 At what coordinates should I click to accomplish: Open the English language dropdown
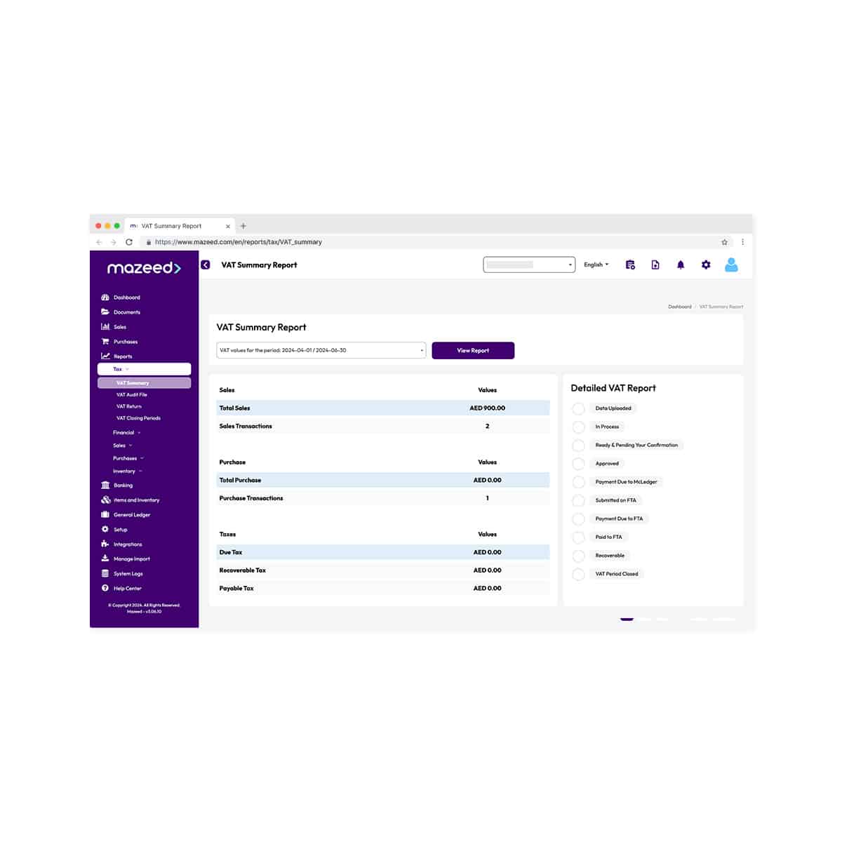(596, 265)
